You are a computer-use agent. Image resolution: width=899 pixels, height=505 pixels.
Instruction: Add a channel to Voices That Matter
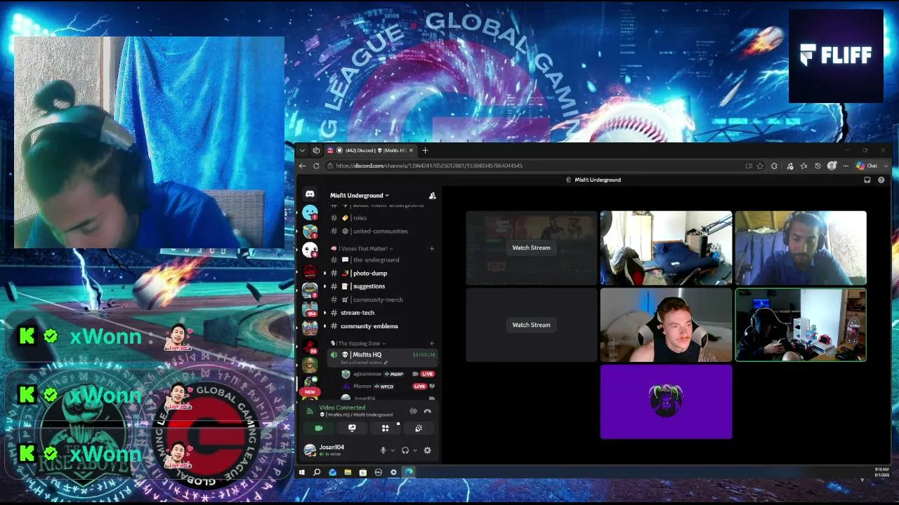(x=432, y=248)
